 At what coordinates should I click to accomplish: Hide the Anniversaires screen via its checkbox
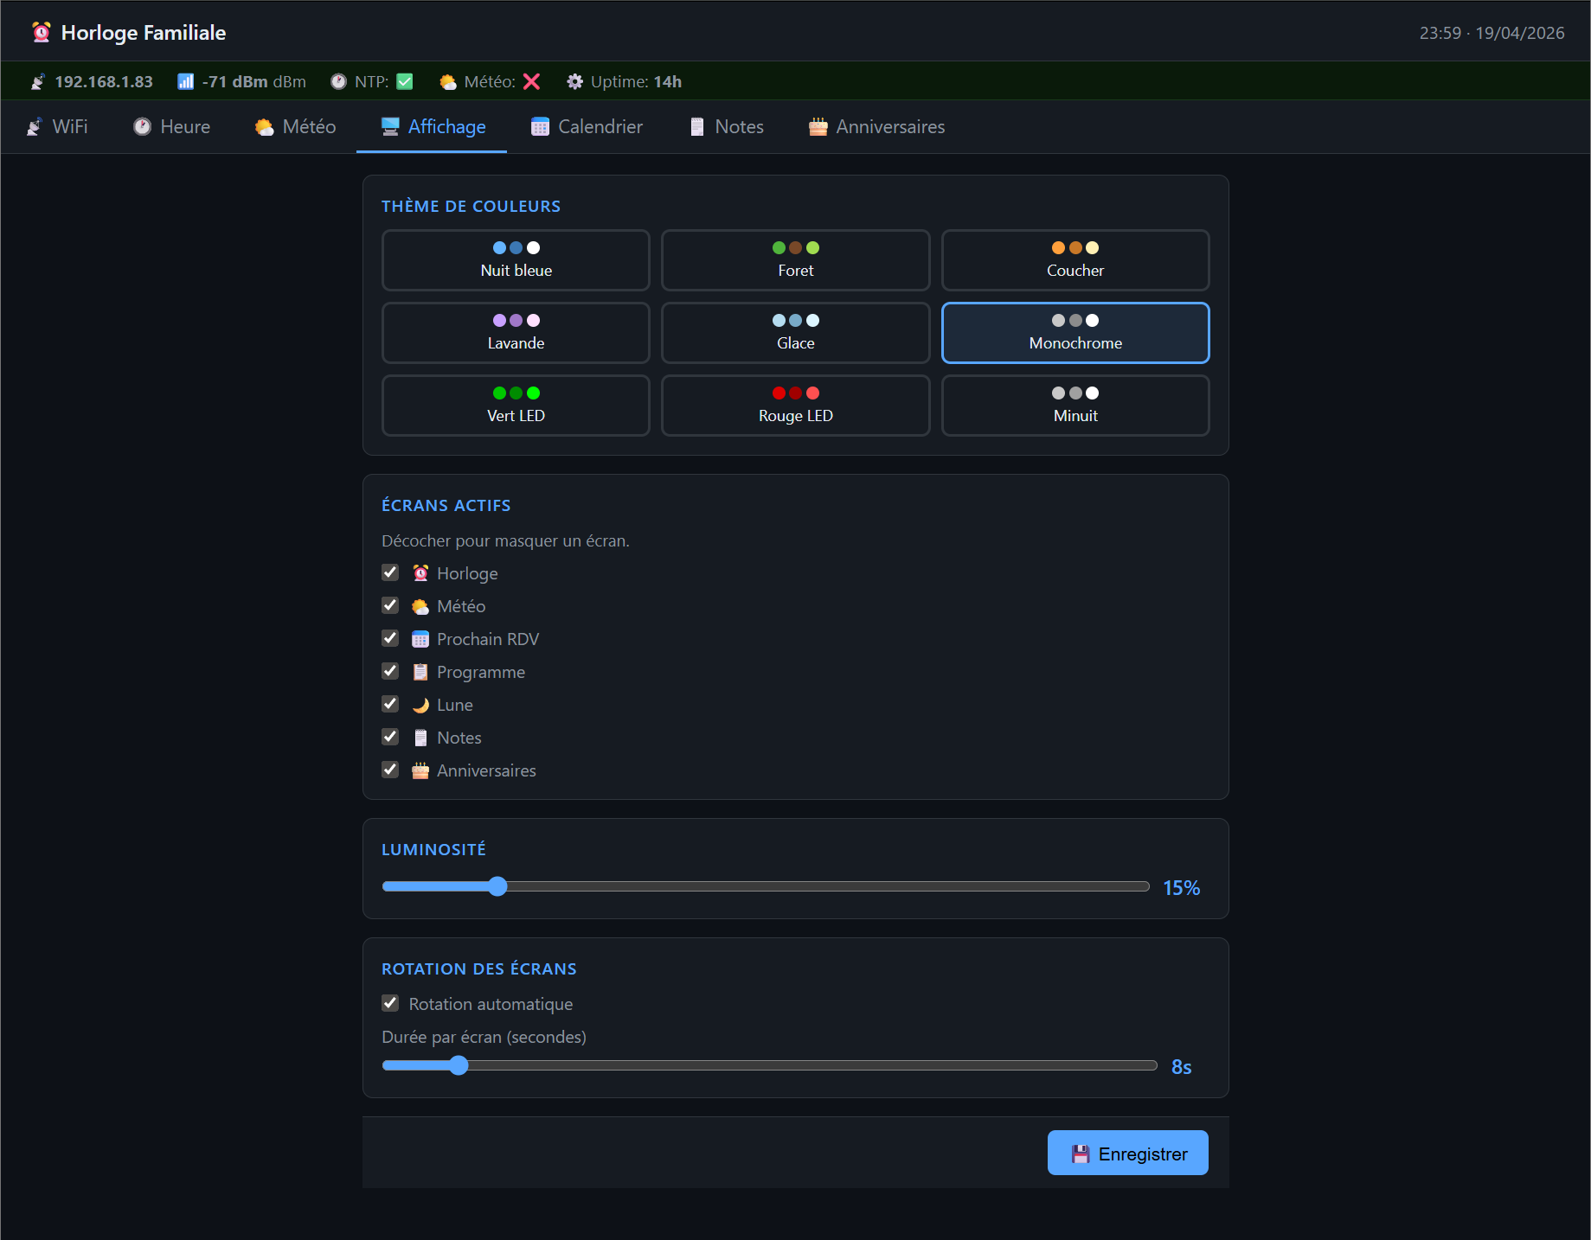[390, 770]
